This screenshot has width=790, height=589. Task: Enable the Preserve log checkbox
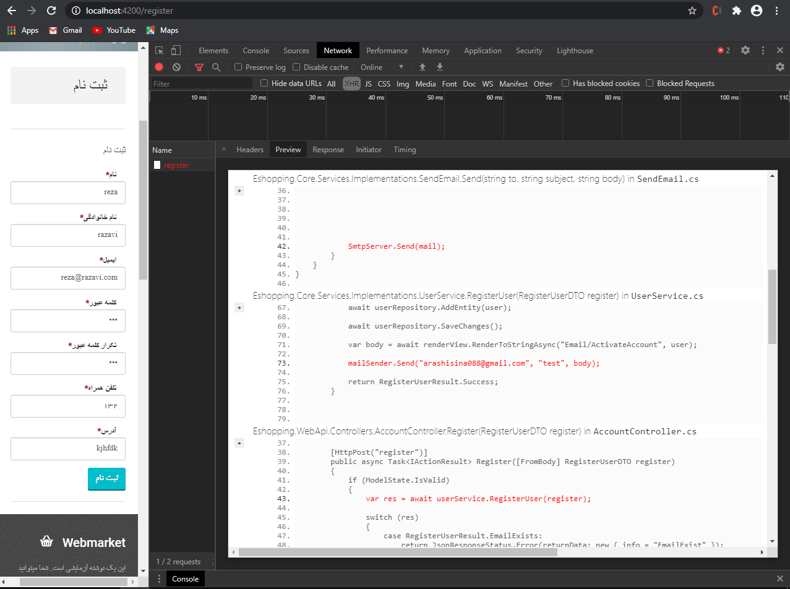pos(238,67)
